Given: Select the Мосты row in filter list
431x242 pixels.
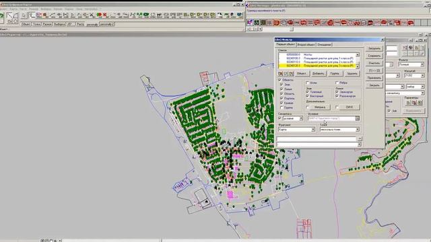Looking at the screenshot, I should click(x=317, y=54).
